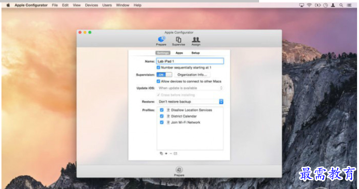
Task: Select the District Calendar profile row
Action: (190, 116)
